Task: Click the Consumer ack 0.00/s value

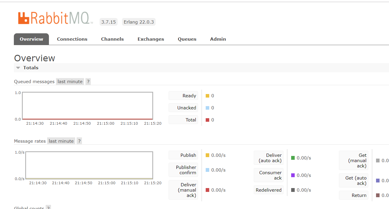Action: pyautogui.click(x=304, y=175)
